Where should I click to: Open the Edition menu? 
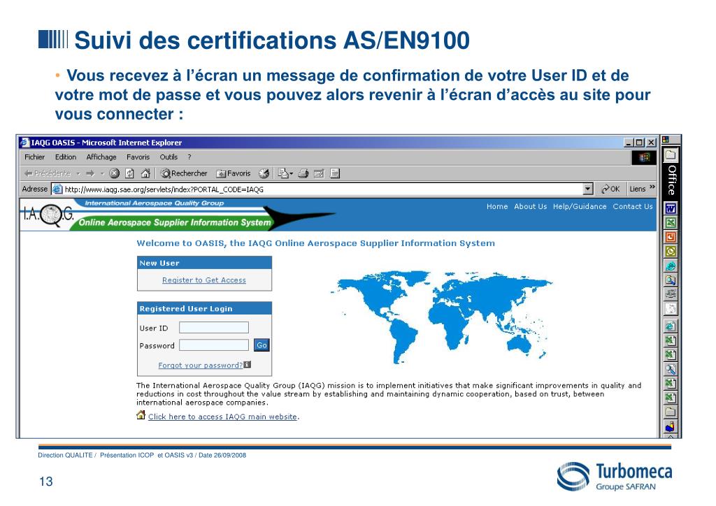[x=66, y=157]
